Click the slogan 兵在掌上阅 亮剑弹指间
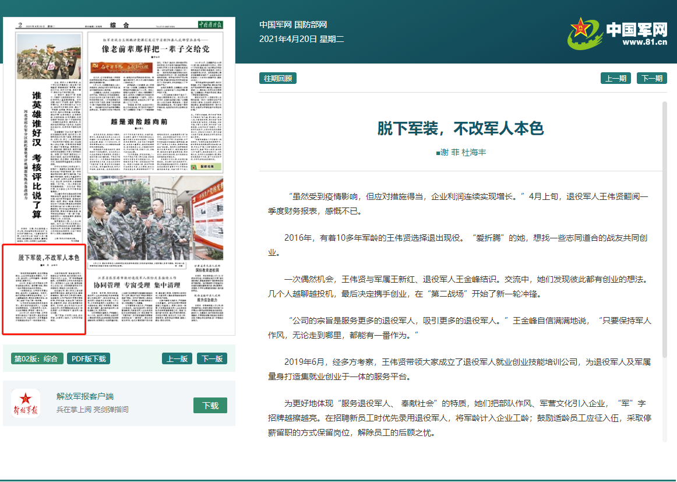Viewport: 677px width, 482px height. coord(93,410)
